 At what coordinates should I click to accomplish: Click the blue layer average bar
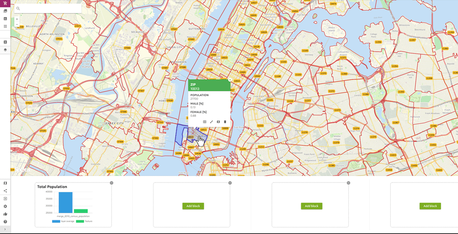coord(65,203)
